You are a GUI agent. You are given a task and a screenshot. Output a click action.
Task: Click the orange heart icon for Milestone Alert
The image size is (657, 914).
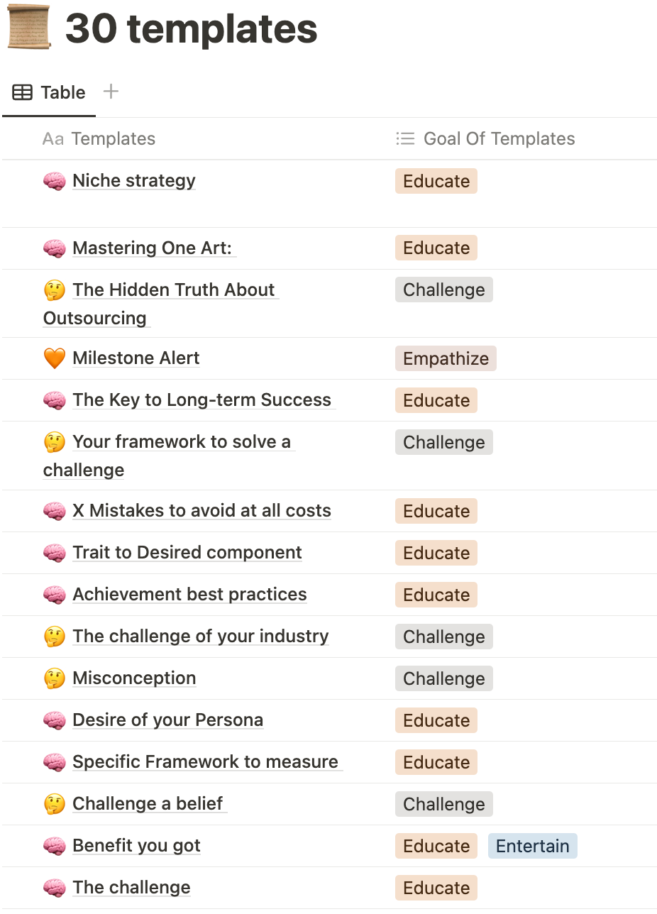tap(55, 358)
